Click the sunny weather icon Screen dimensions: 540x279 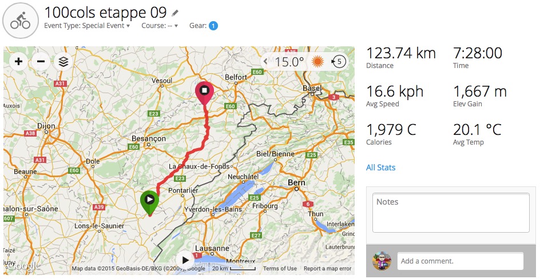[x=317, y=62]
